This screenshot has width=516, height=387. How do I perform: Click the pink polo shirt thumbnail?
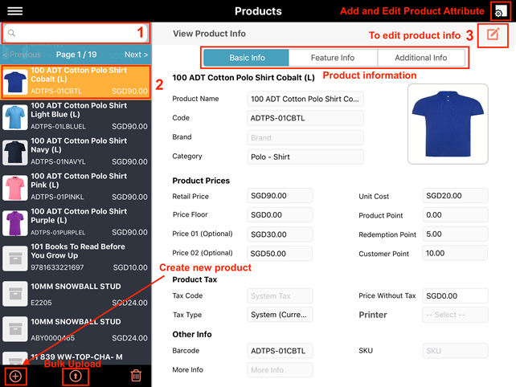coord(15,187)
